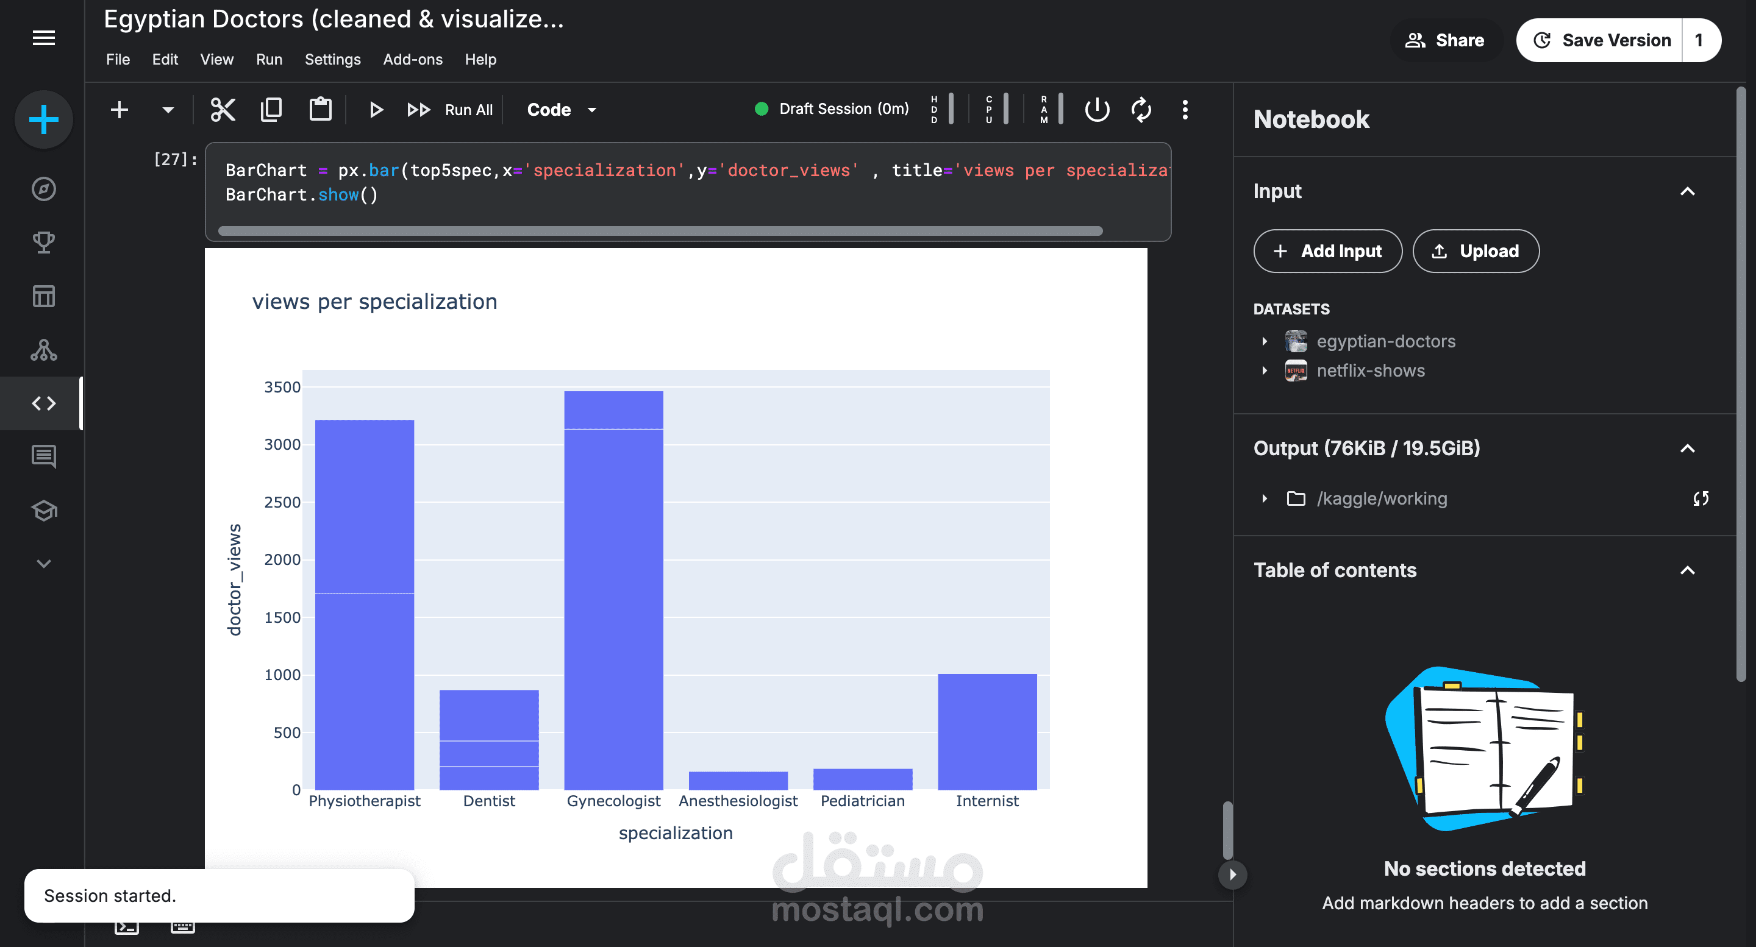Open the View menu

217,59
